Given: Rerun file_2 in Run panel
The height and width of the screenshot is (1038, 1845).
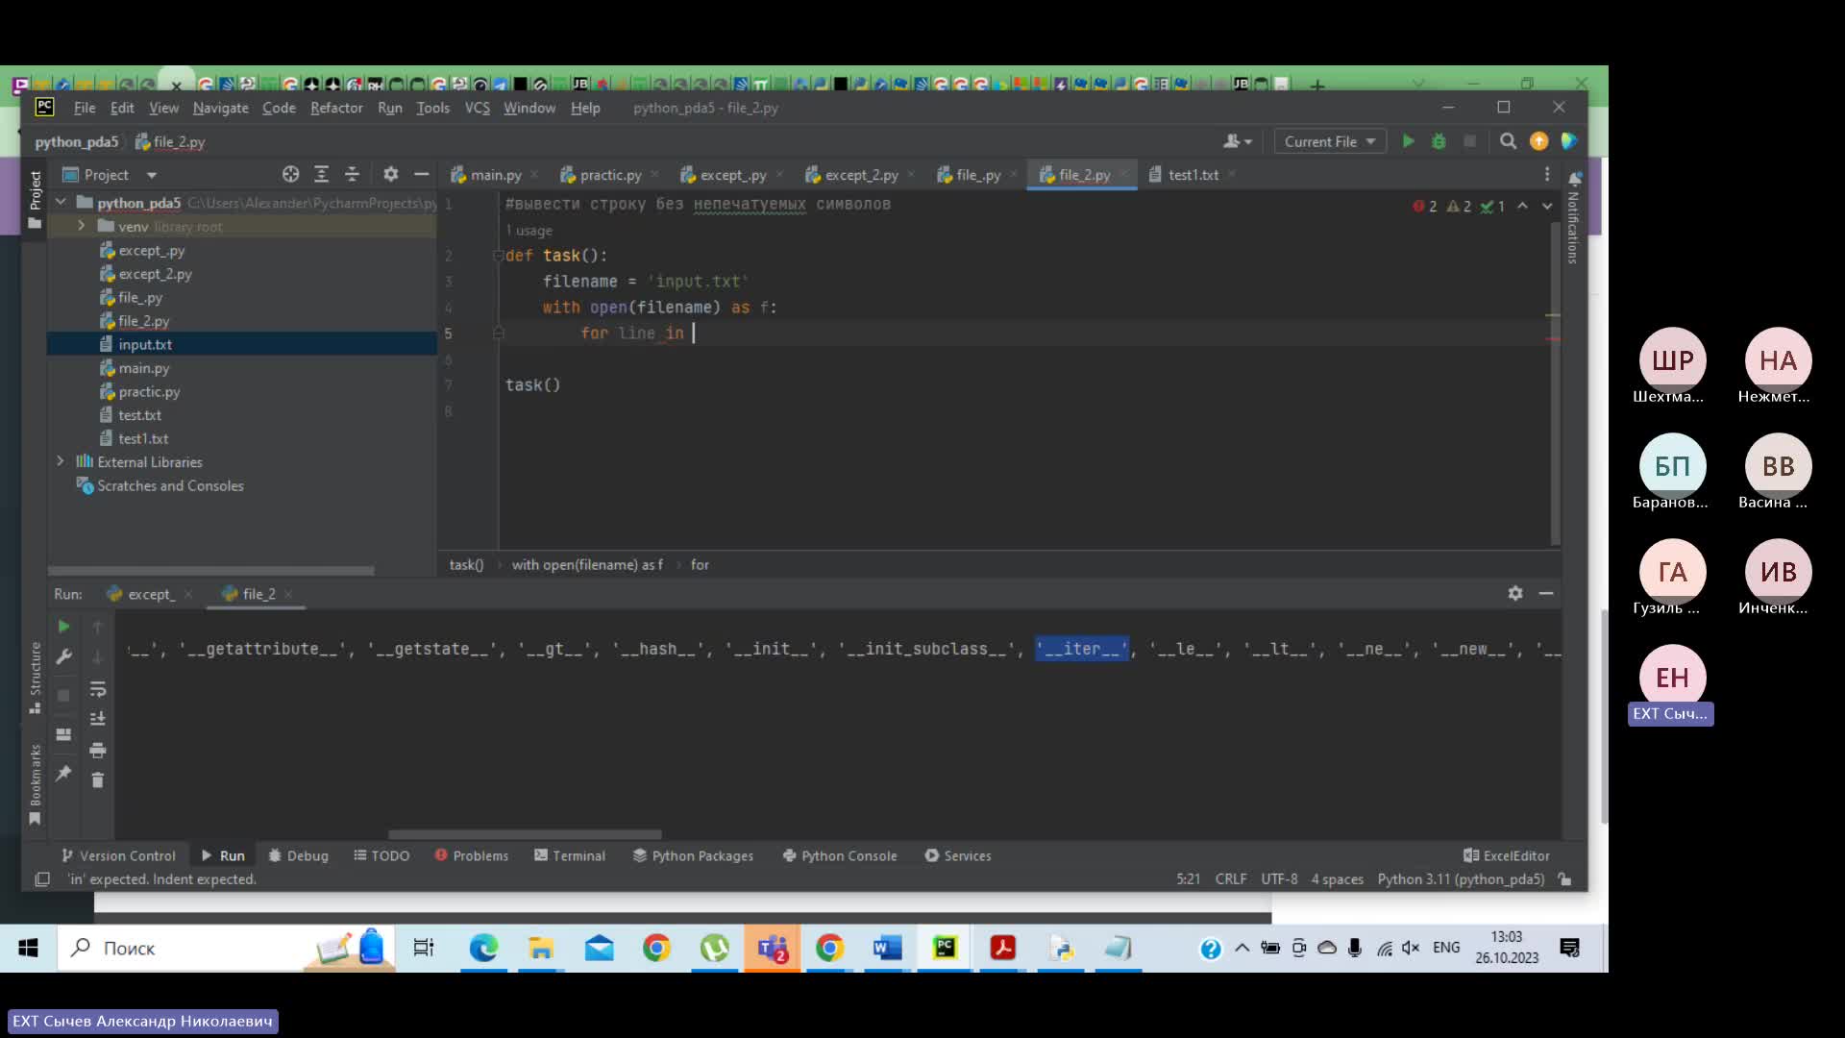Looking at the screenshot, I should pos(63,627).
